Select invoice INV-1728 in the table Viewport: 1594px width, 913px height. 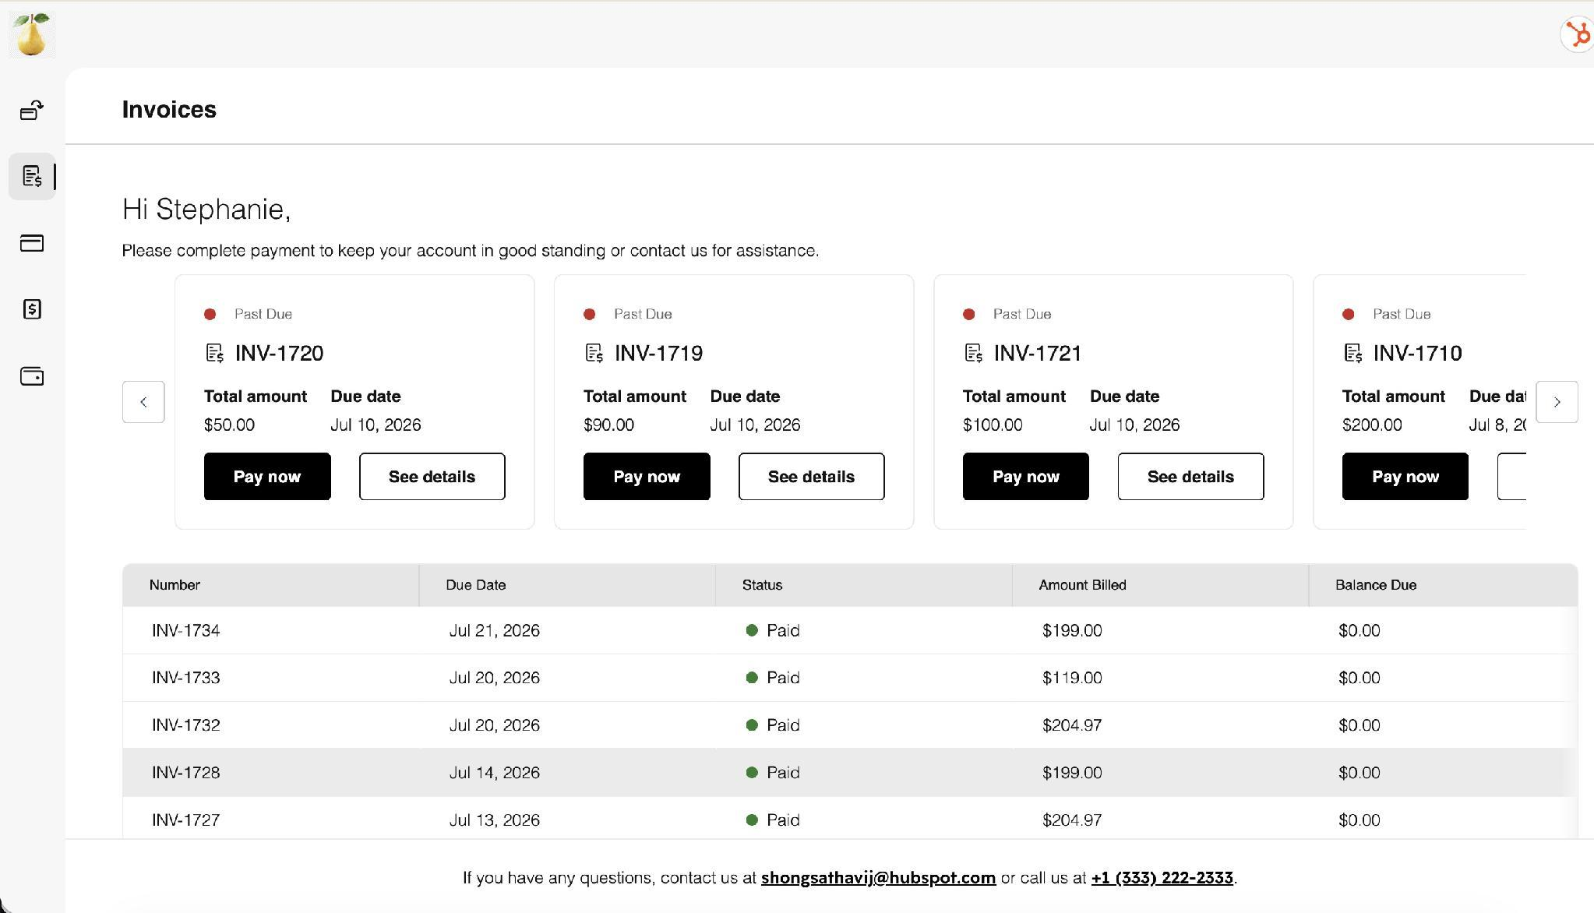pyautogui.click(x=185, y=773)
